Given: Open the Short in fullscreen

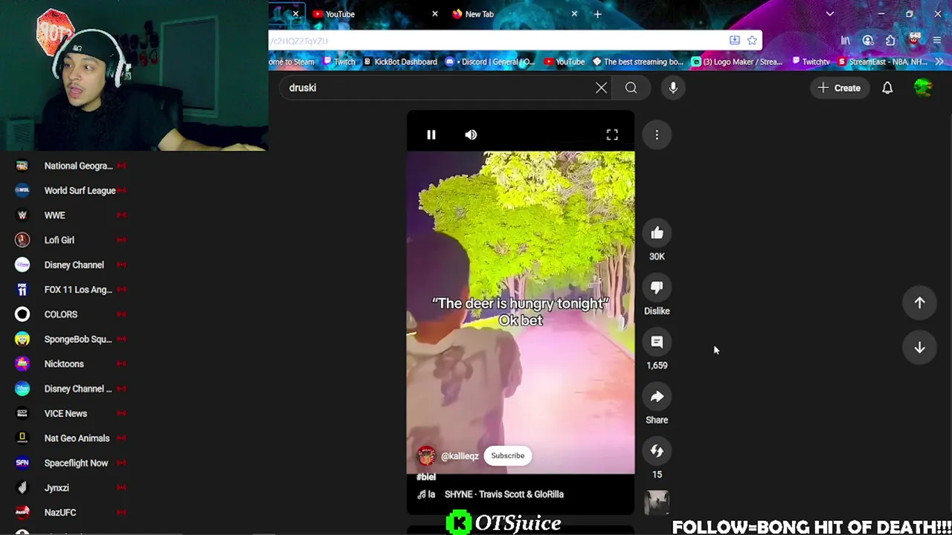Looking at the screenshot, I should [x=612, y=134].
